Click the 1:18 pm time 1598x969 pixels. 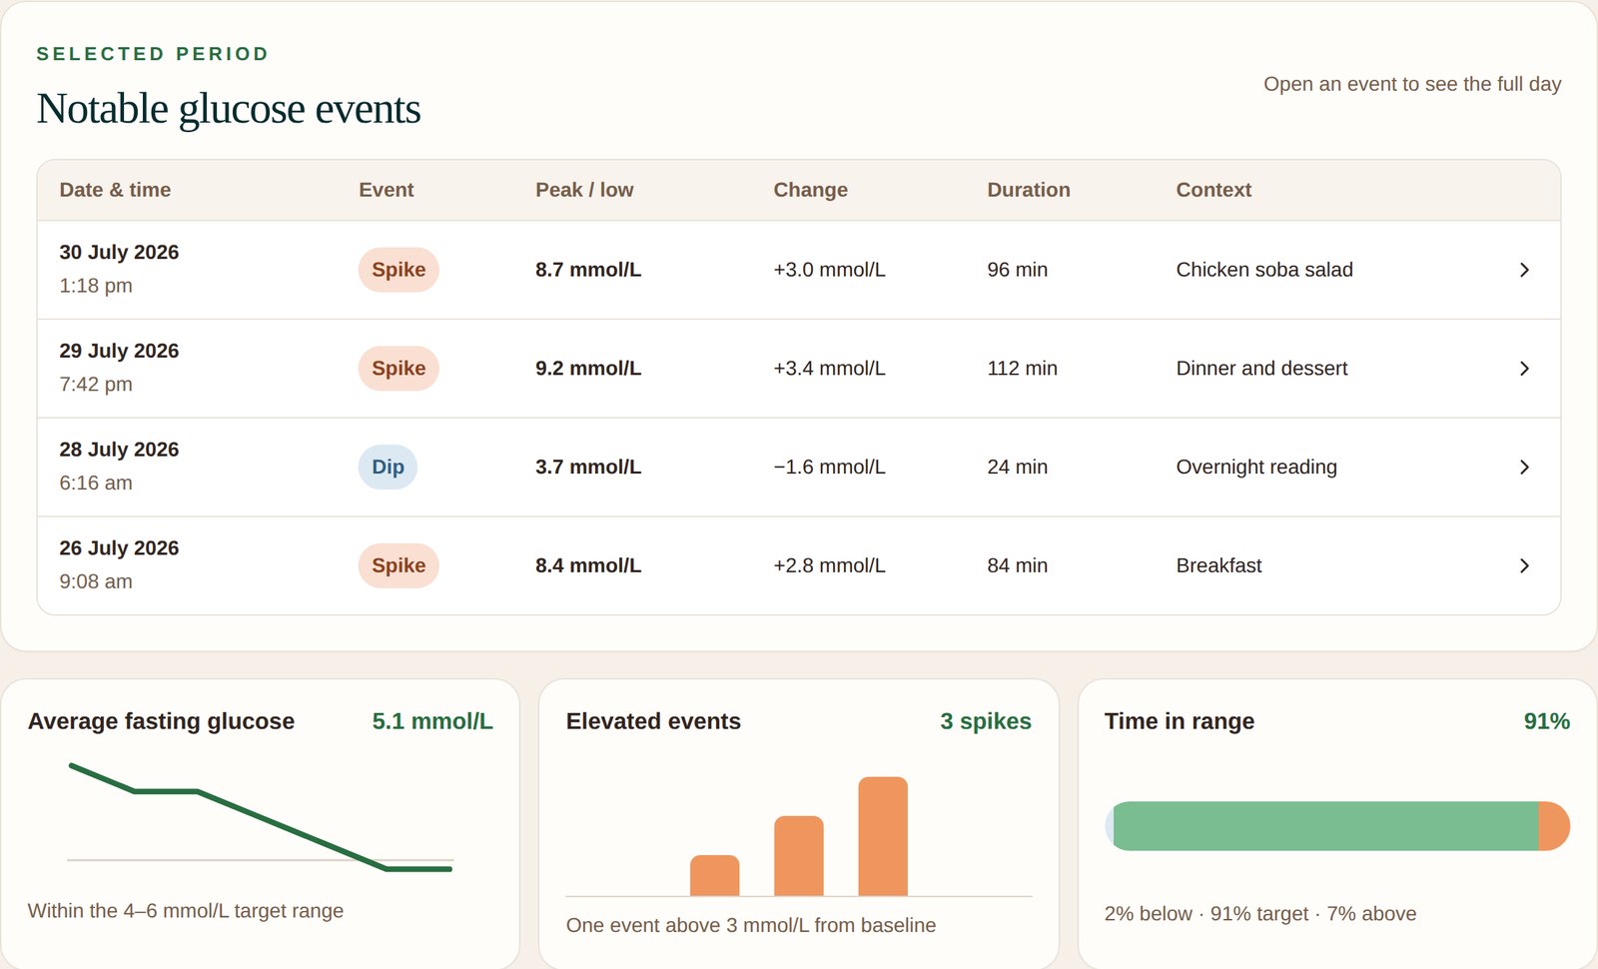[x=96, y=286]
